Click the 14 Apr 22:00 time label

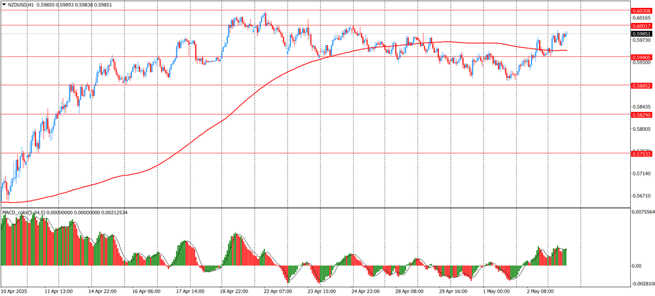point(103,291)
